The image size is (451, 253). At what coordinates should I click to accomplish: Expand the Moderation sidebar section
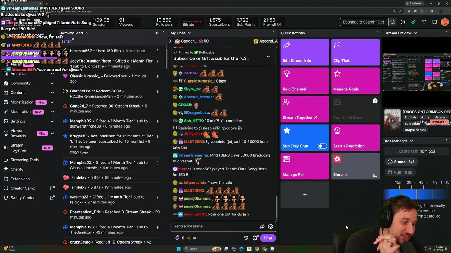pos(52,112)
